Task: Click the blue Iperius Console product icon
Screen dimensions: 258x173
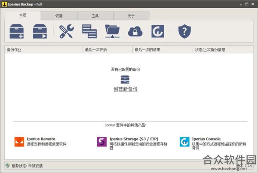Action: click(184, 142)
